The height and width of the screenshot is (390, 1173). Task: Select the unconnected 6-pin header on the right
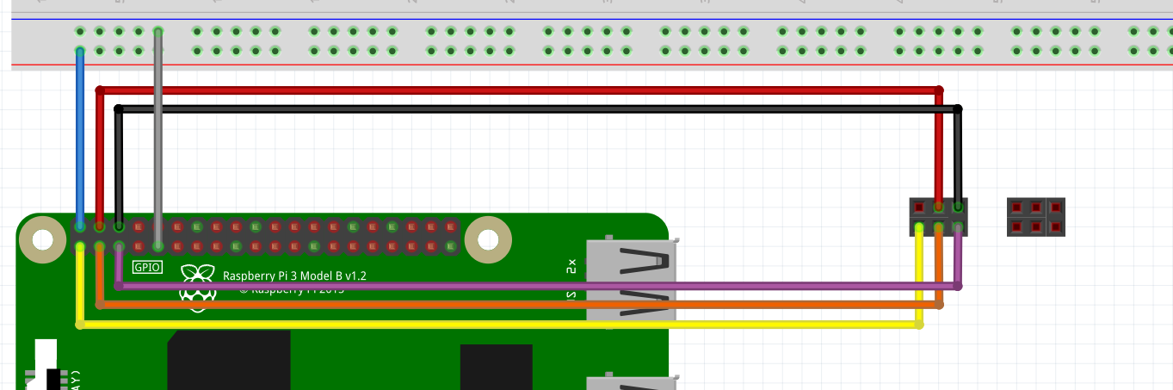[1035, 218]
